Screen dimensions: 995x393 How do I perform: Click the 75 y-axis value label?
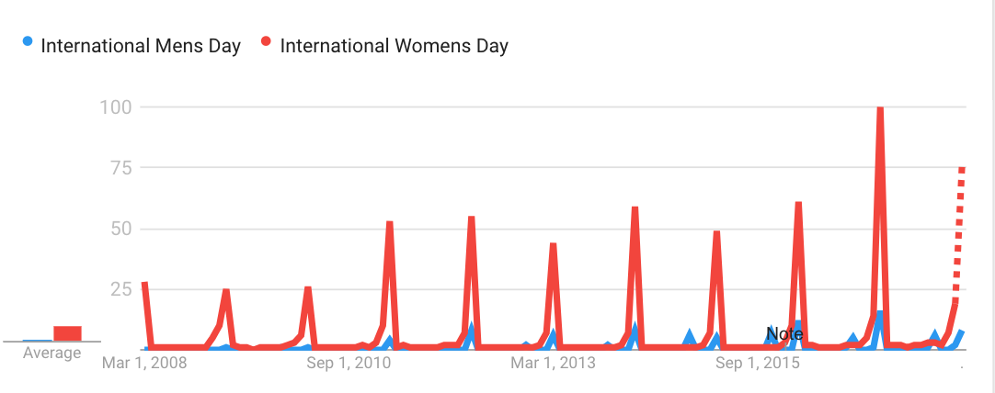(x=120, y=168)
